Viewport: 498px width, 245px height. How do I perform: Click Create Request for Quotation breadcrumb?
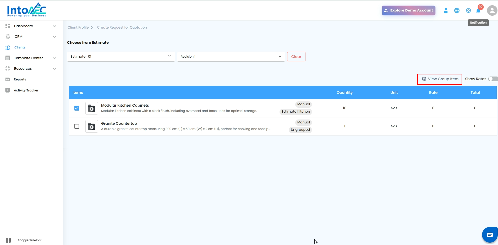coord(122,27)
